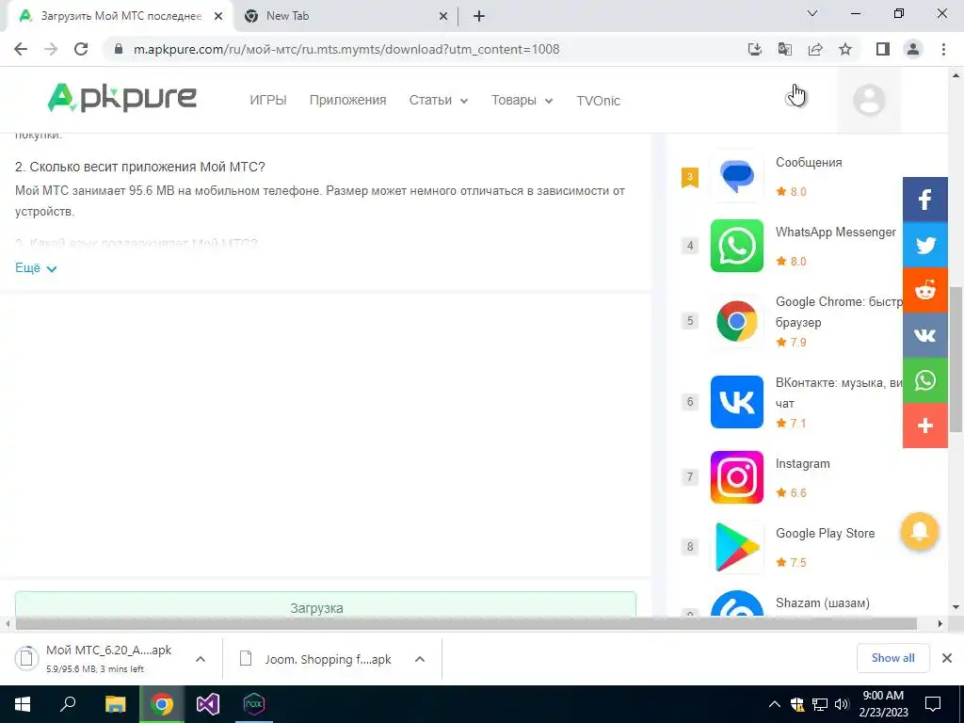Expand the Статьи dropdown menu
Image resolution: width=964 pixels, height=723 pixels.
[439, 100]
